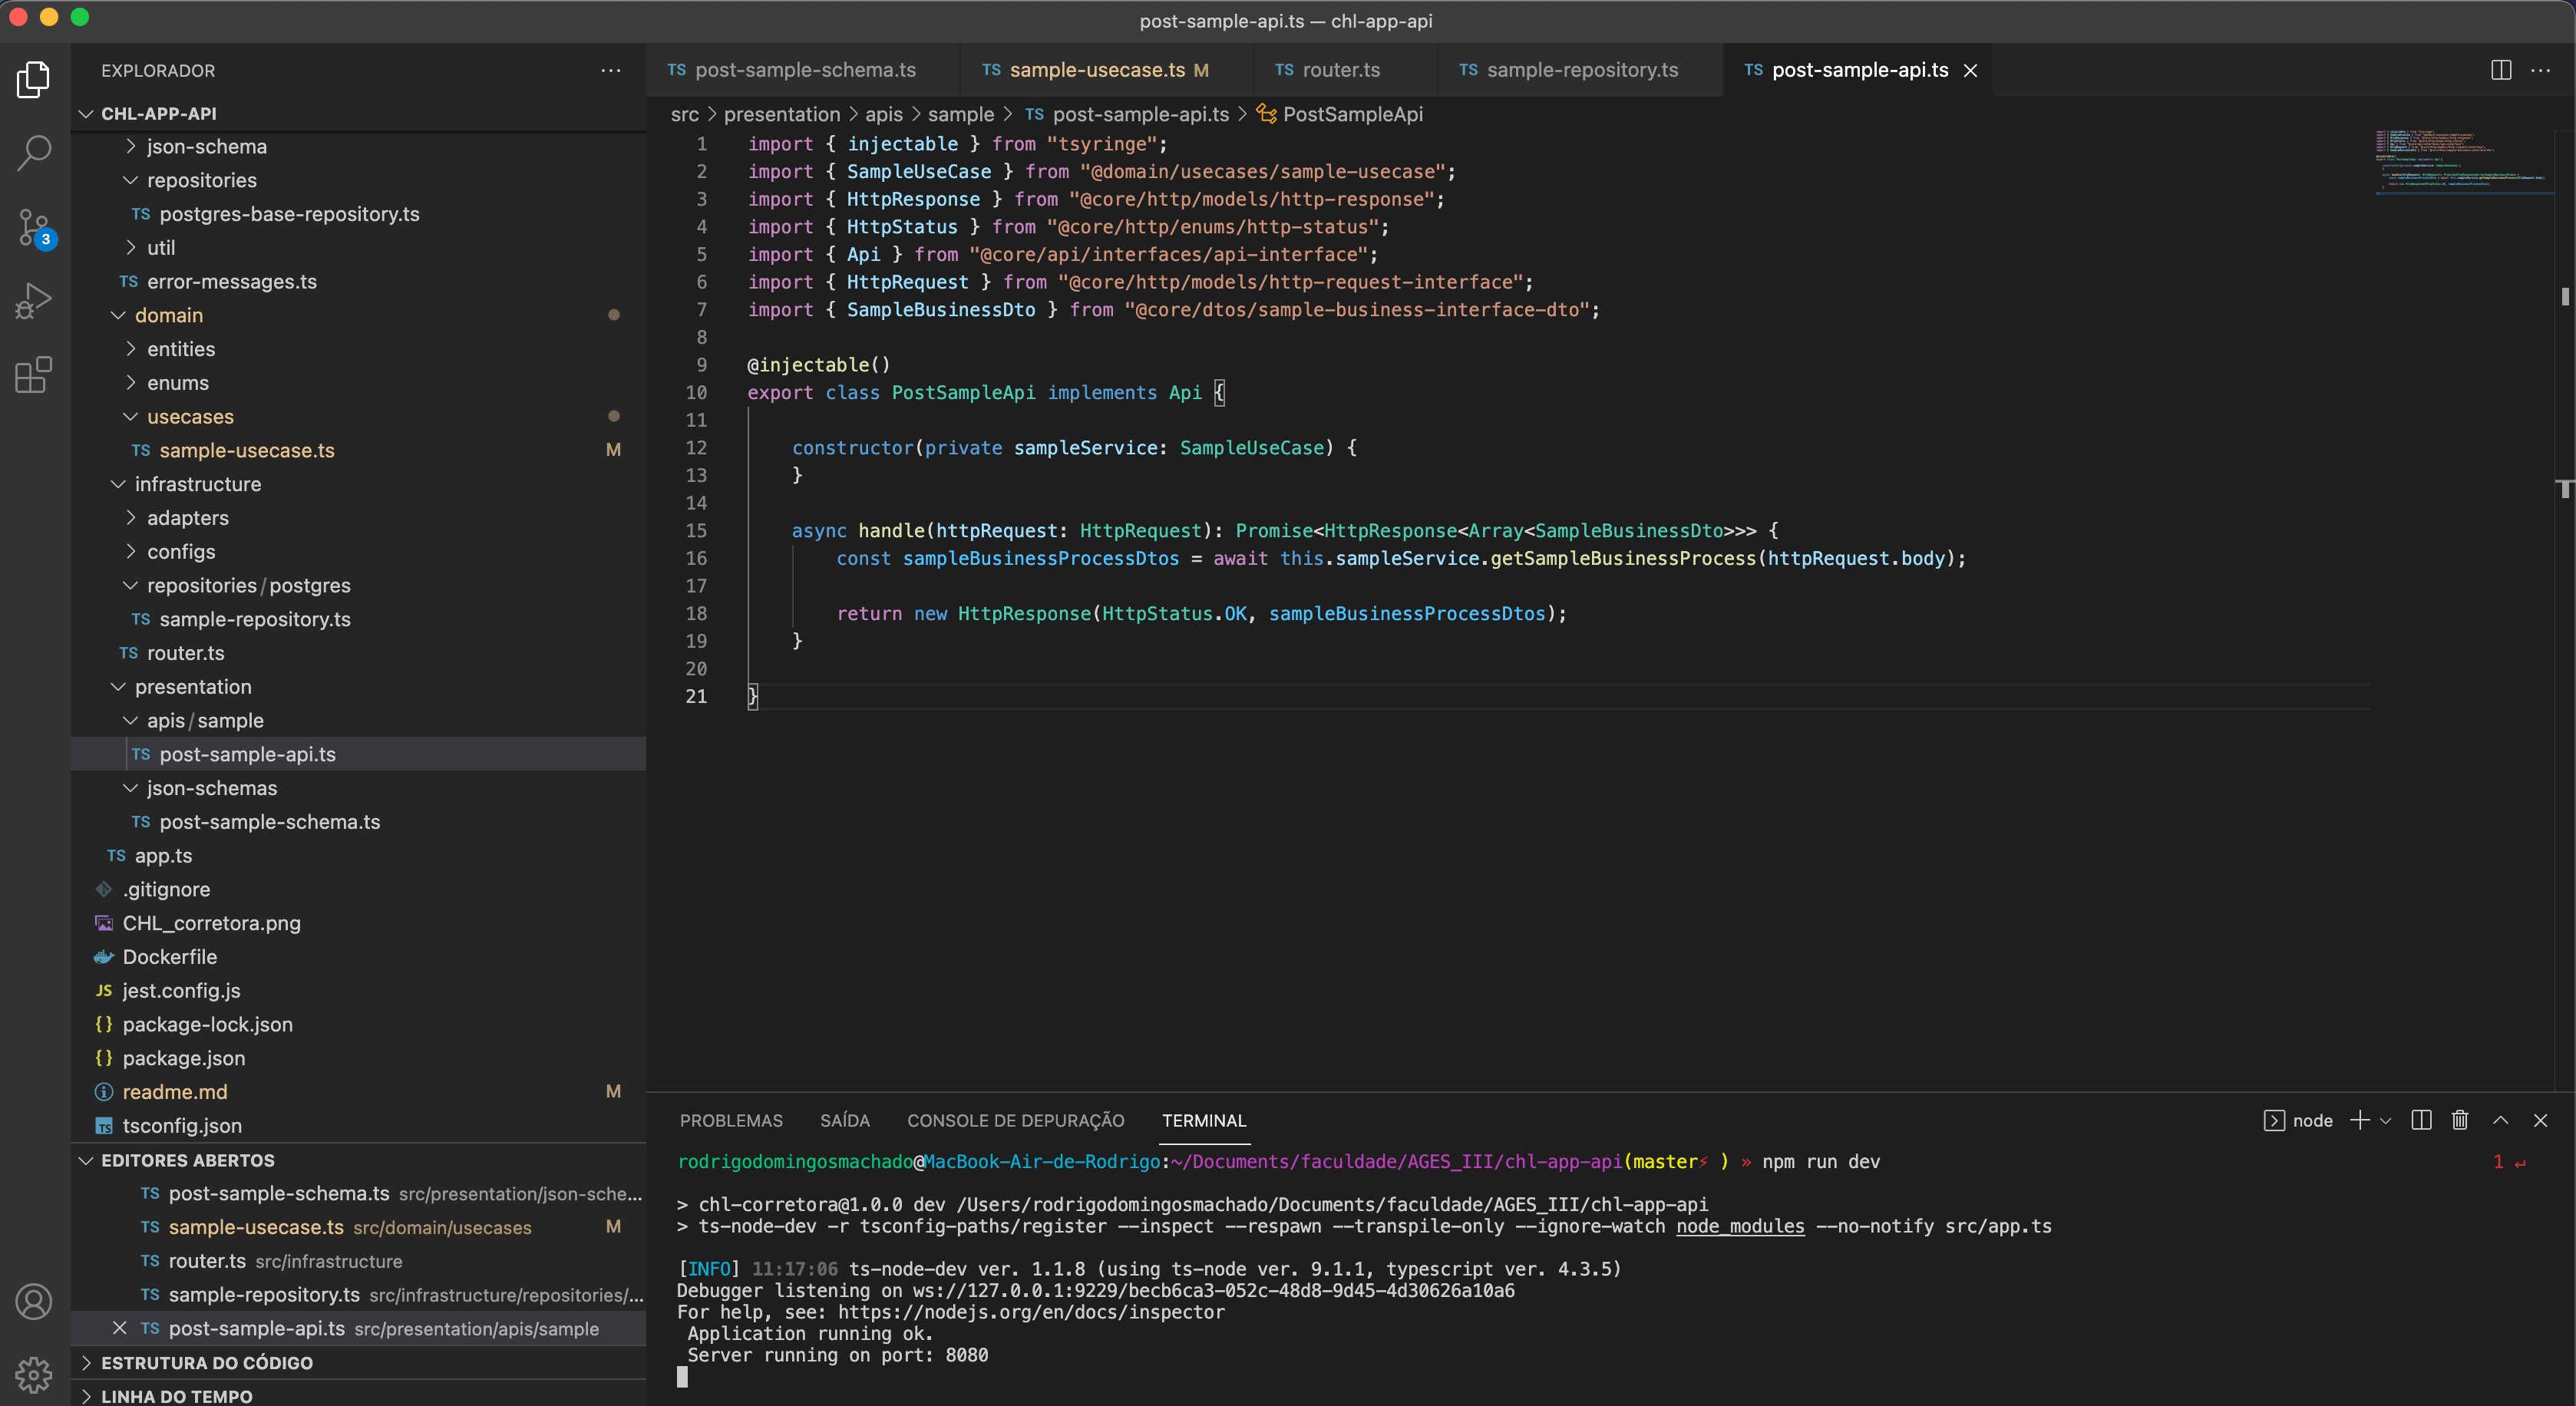Open the Accounts icon in activity bar
Viewport: 2576px width, 1406px height.
click(x=34, y=1301)
